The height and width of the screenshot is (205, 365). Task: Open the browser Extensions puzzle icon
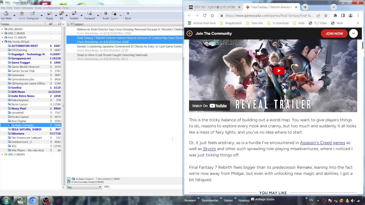(335, 15)
